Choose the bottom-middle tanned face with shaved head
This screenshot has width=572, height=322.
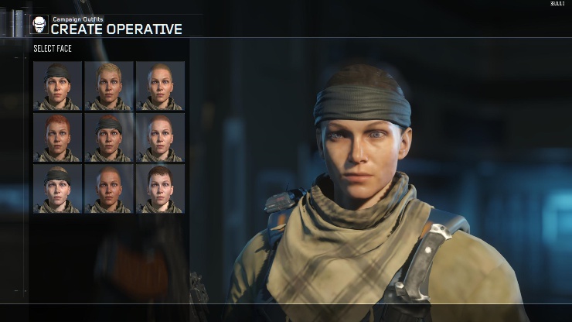109,189
